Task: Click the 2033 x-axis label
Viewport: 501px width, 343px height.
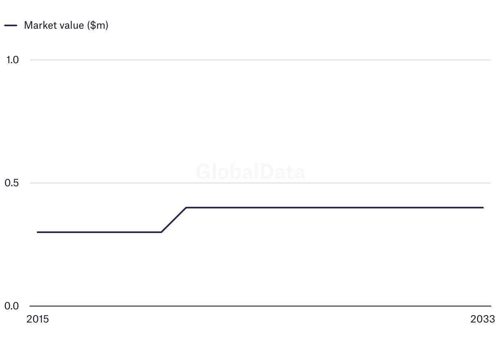Action: pyautogui.click(x=483, y=319)
